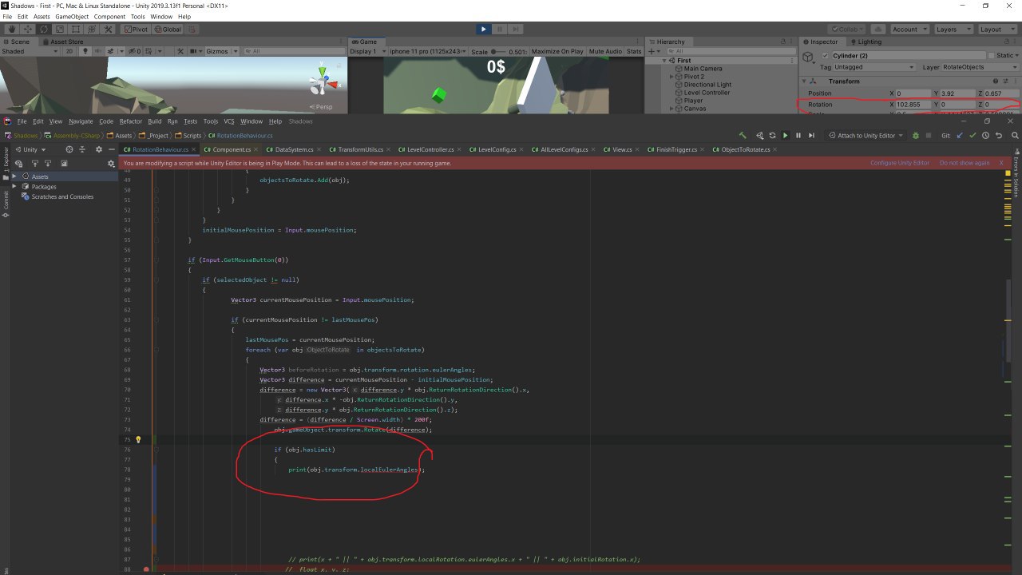The height and width of the screenshot is (575, 1022).
Task: Lock the Inspector panel
Action: (x=1008, y=42)
